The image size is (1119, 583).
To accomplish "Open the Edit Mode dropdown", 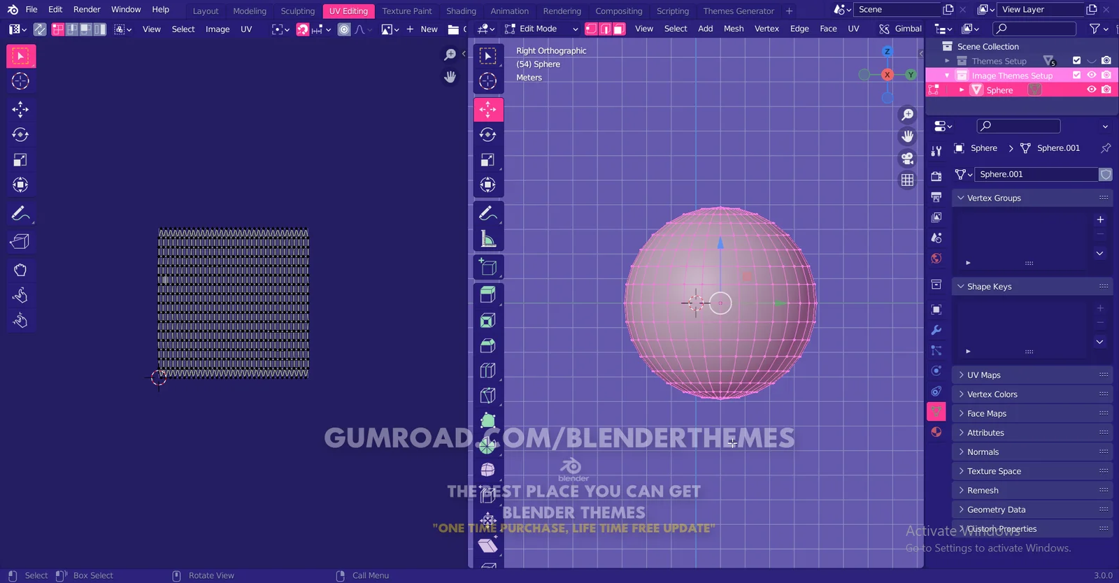I will (542, 29).
